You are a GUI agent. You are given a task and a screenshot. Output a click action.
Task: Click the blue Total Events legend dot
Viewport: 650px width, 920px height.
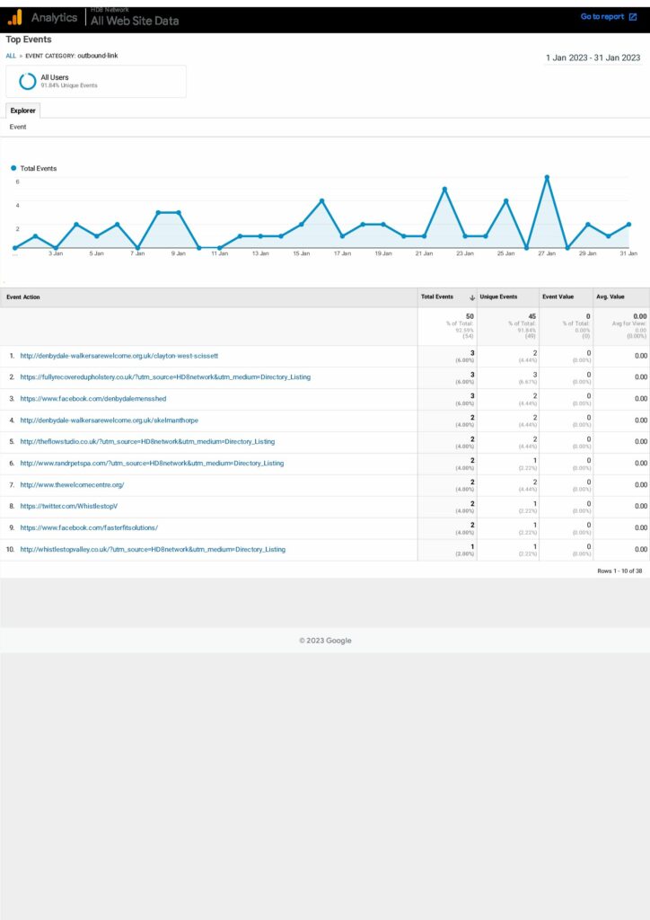(x=13, y=168)
